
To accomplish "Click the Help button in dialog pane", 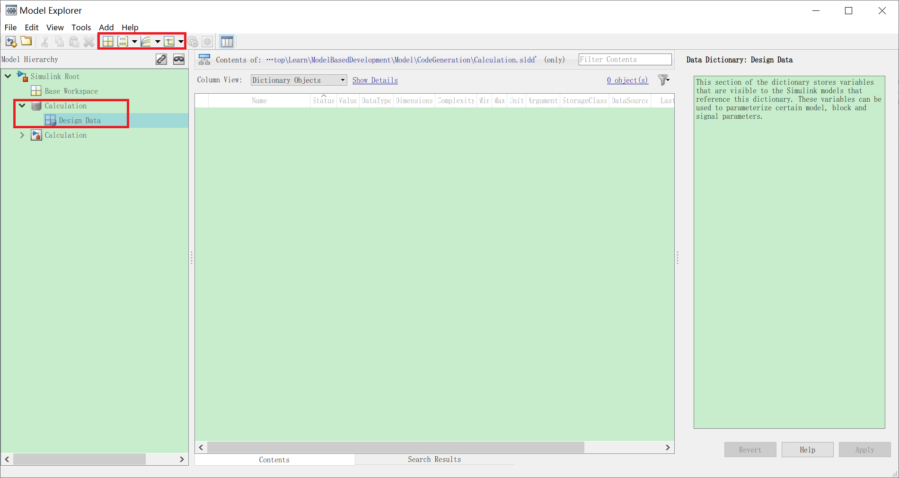I will [x=808, y=450].
